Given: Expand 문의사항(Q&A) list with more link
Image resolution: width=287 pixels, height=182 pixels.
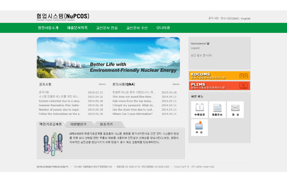Looking at the screenshot, I should point(176,84).
